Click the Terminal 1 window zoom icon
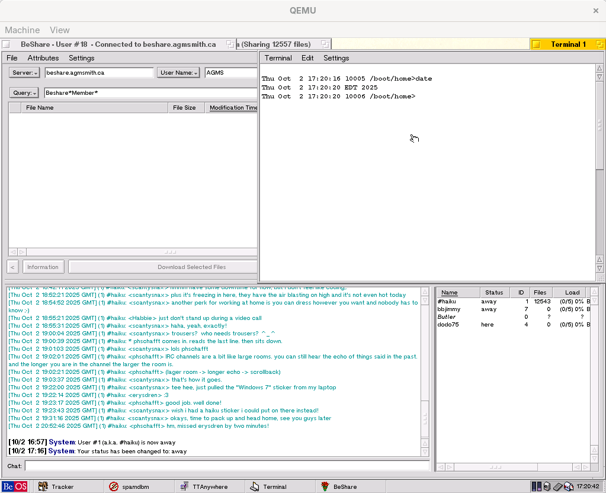606x493 pixels. tap(599, 44)
